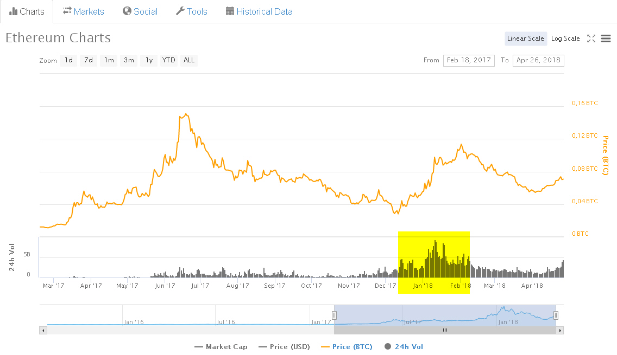Click the From date field
This screenshot has height=355, width=617.
tap(469, 60)
